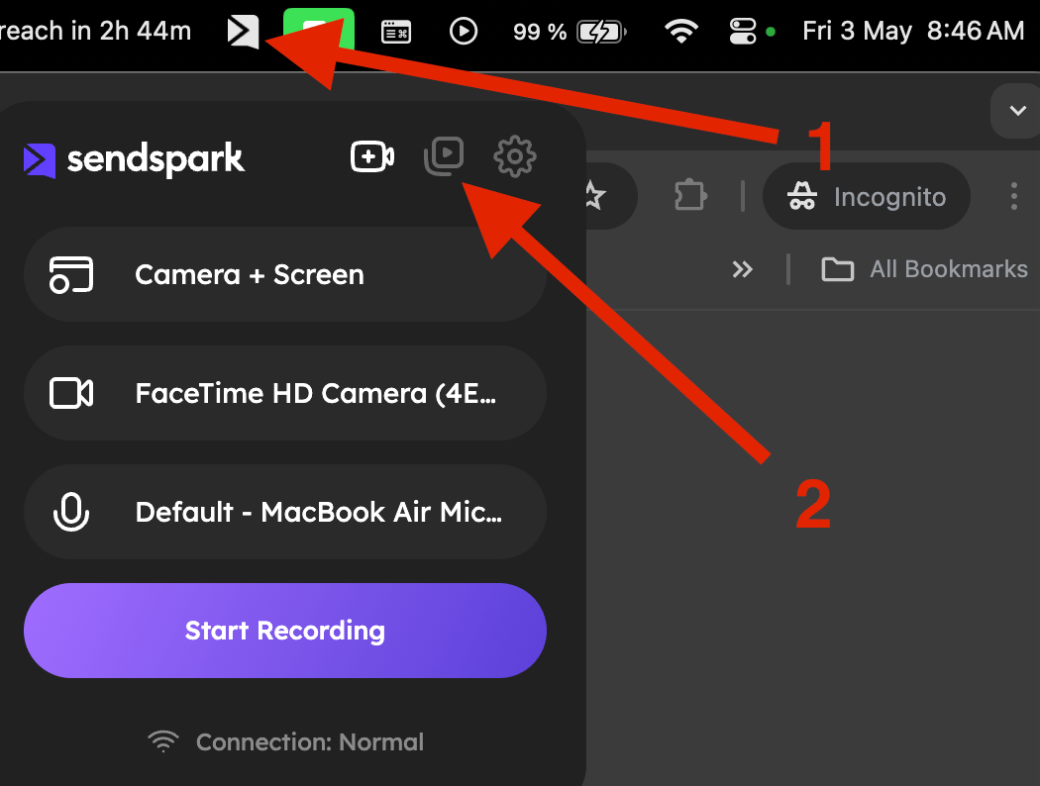The height and width of the screenshot is (786, 1040).
Task: Open macOS Control Center
Action: (x=742, y=31)
